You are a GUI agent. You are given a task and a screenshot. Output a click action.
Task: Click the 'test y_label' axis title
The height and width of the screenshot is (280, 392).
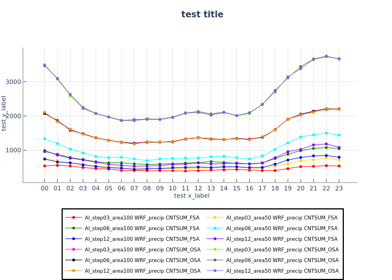[4, 113]
